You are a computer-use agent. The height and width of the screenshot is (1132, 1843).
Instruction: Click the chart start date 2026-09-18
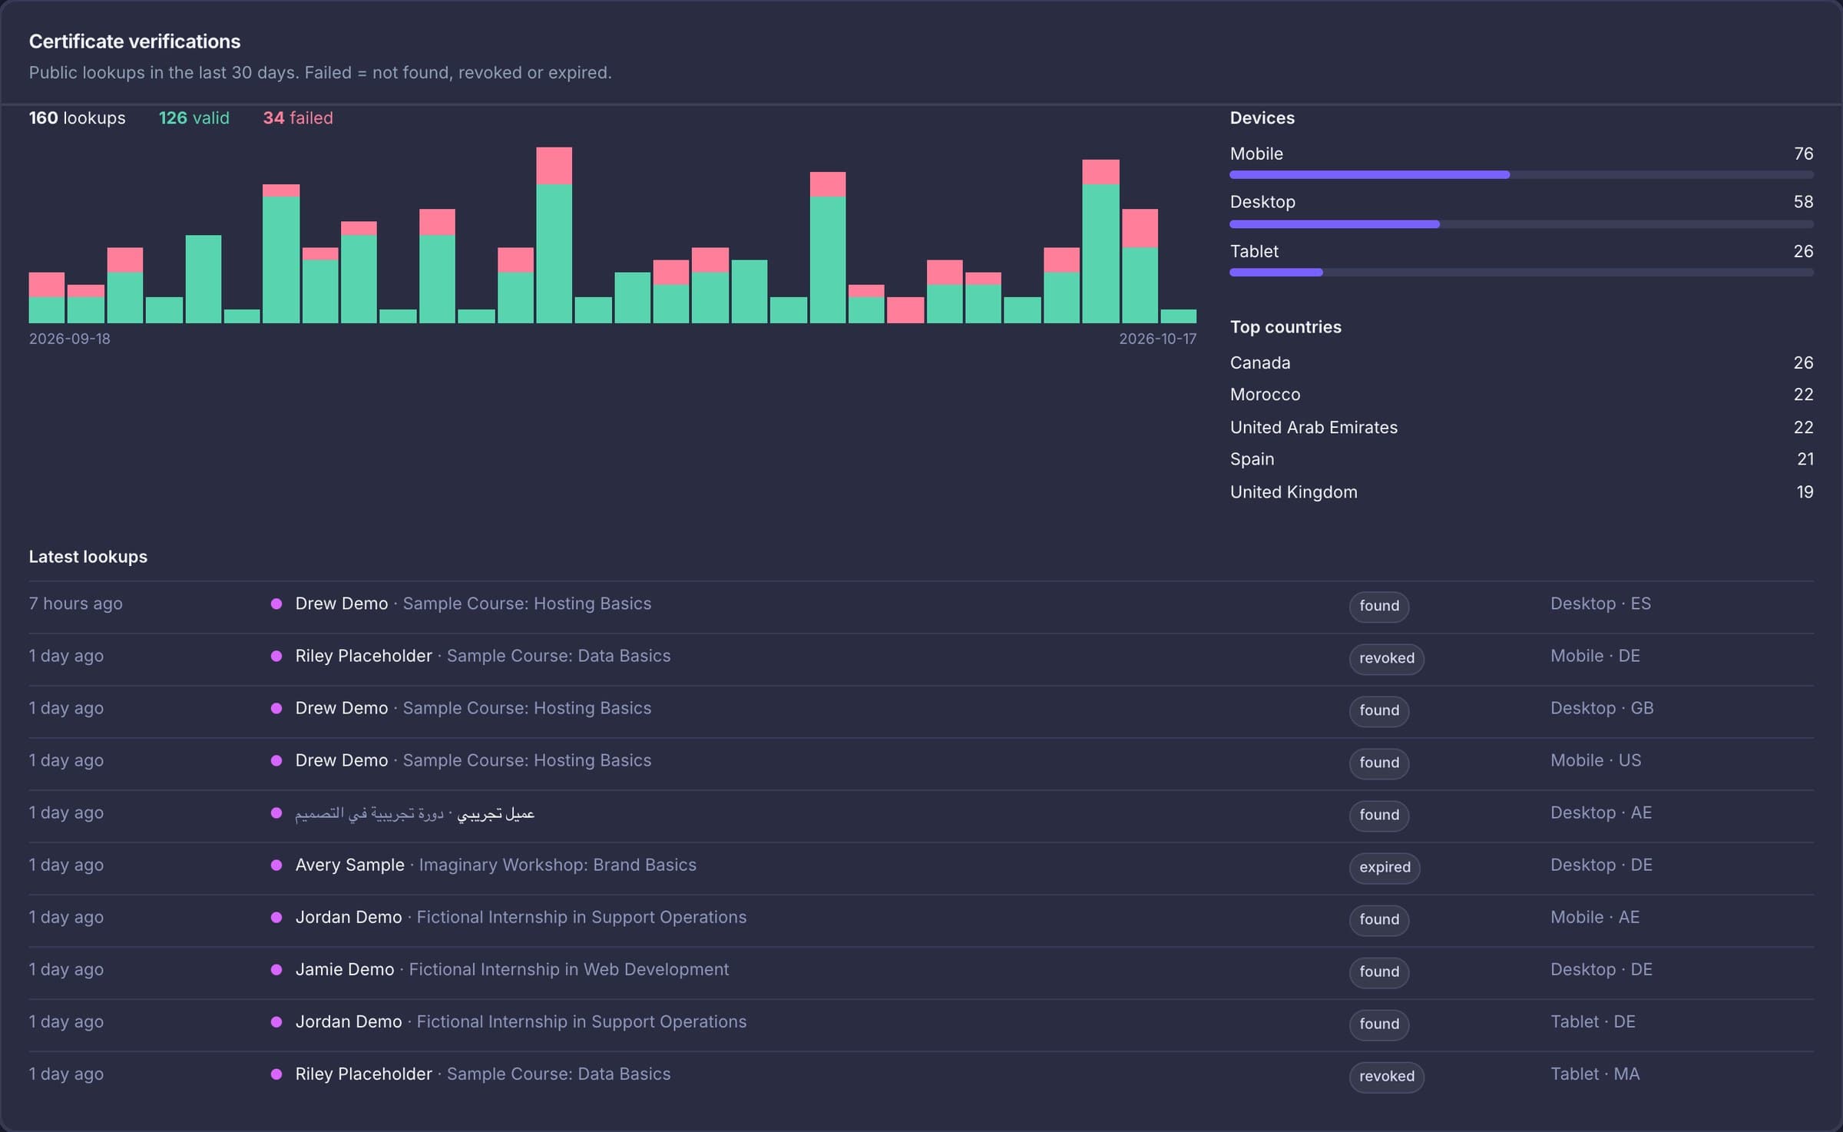(x=70, y=339)
